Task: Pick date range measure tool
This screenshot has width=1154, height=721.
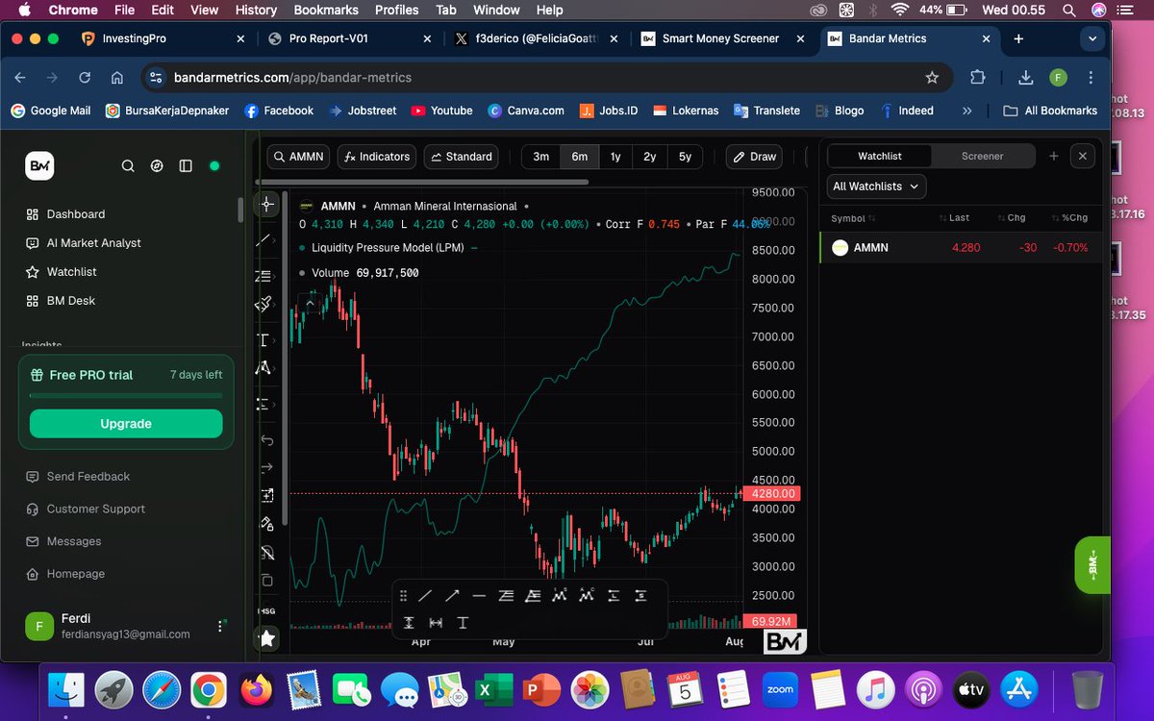Action: [x=436, y=623]
